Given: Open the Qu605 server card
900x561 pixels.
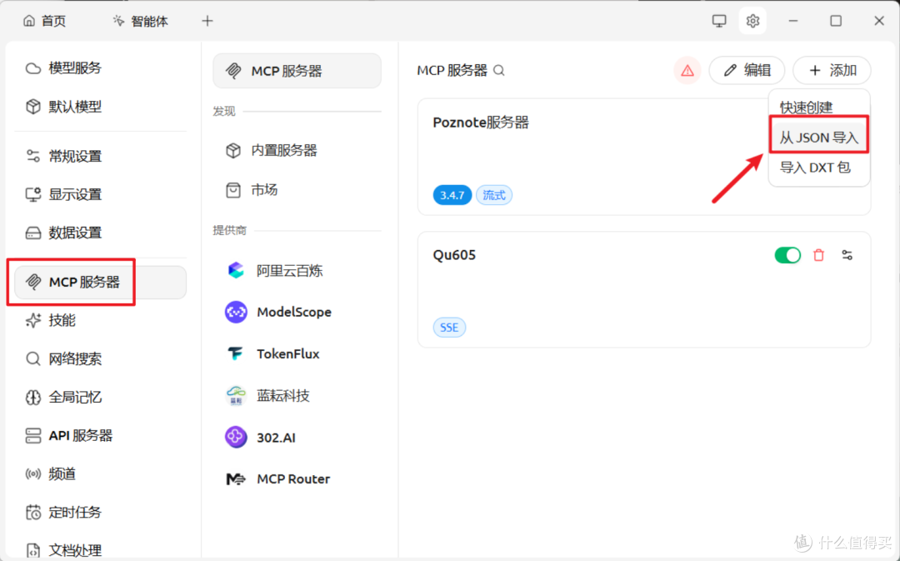Looking at the screenshot, I should [644, 290].
